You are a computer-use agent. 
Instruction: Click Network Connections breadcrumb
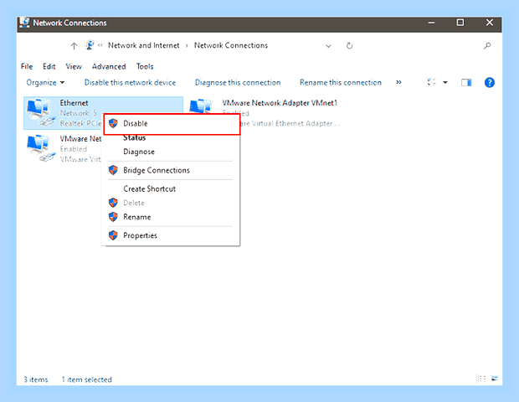[x=231, y=45]
